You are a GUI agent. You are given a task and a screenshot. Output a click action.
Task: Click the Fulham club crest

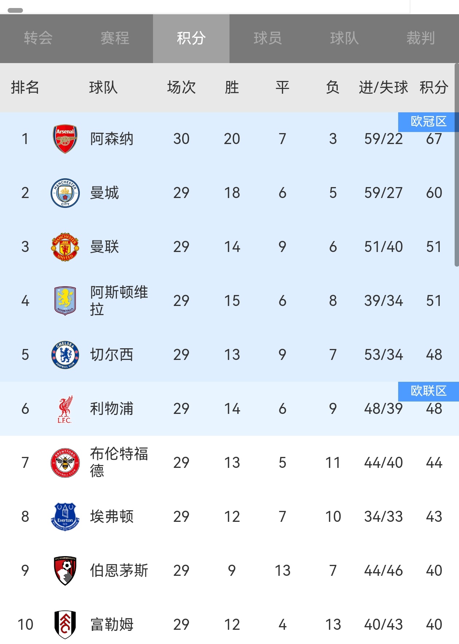click(x=65, y=625)
